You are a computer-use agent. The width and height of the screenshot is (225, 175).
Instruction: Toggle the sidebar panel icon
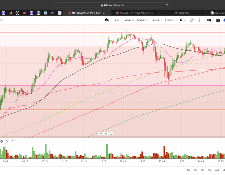(x=218, y=20)
